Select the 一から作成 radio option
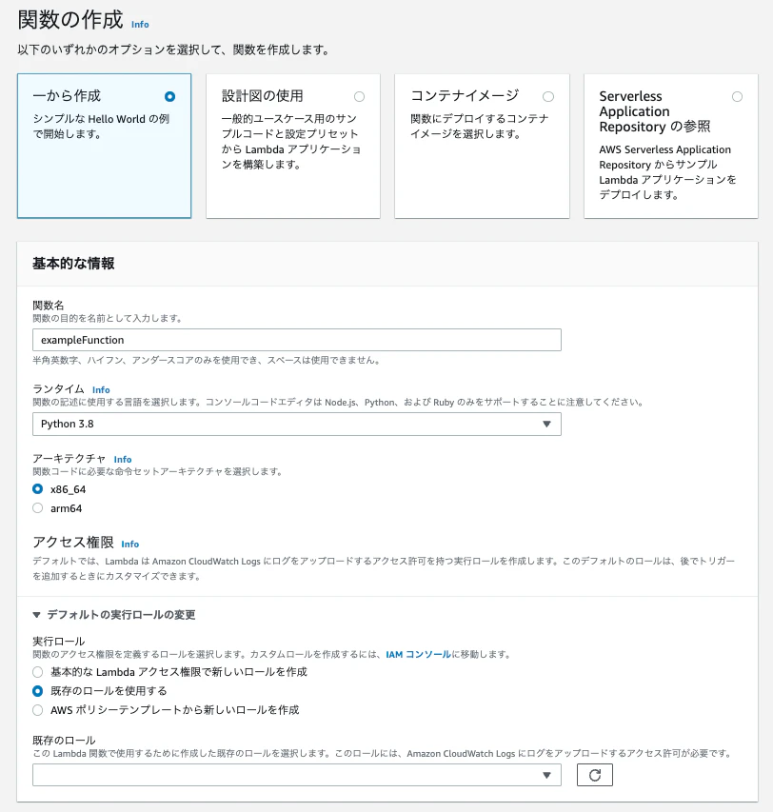 pos(169,97)
